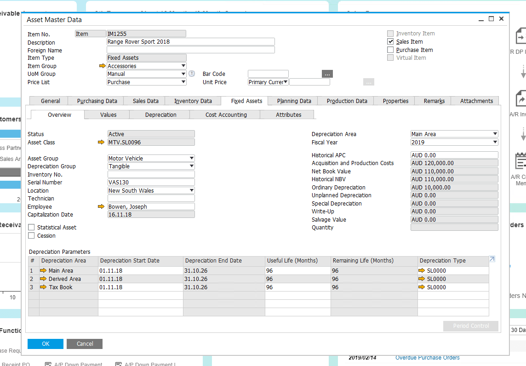This screenshot has height=366, width=526.
Task: Toggle the Sales Item checkbox
Action: pos(390,41)
